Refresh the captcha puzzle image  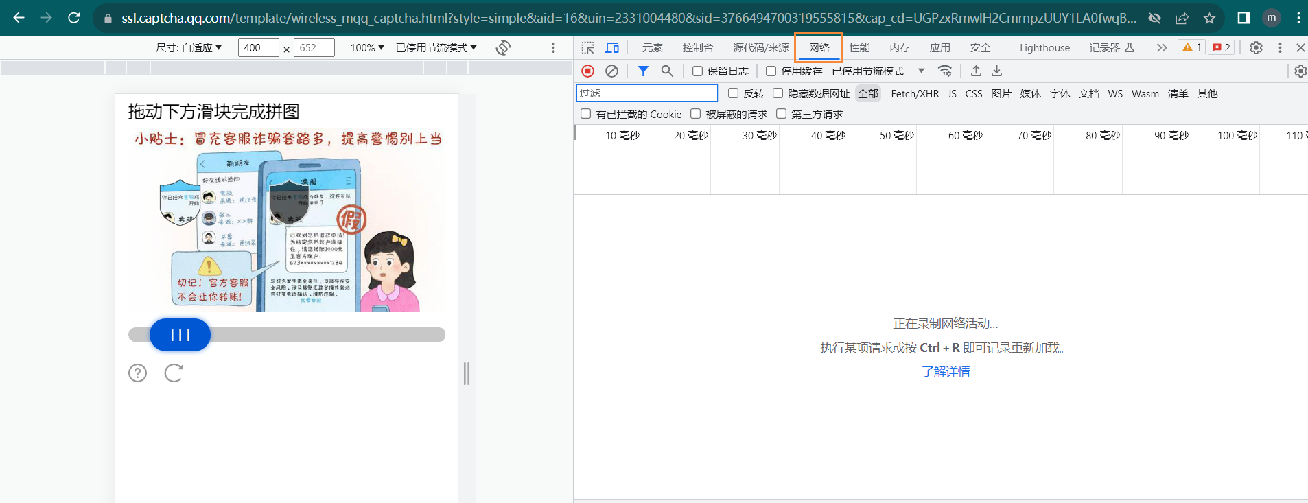click(x=174, y=373)
